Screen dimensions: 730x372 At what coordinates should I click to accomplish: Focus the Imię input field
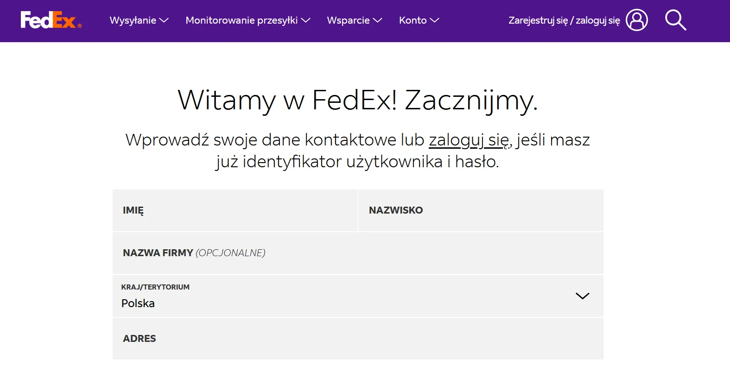tap(235, 210)
